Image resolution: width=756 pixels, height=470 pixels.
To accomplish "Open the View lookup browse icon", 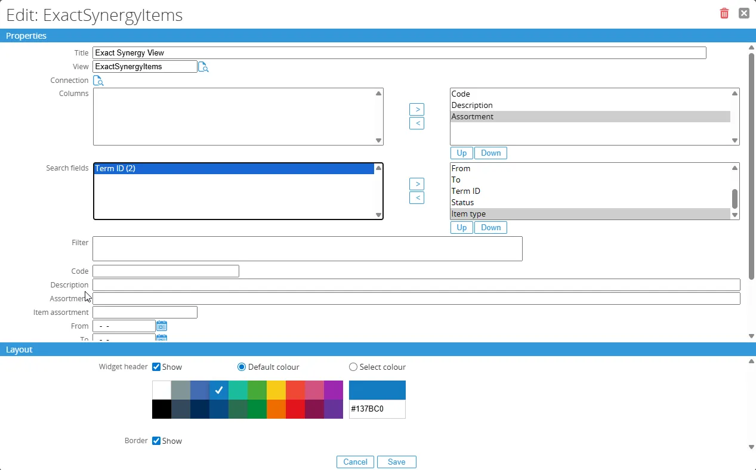I will (x=203, y=67).
